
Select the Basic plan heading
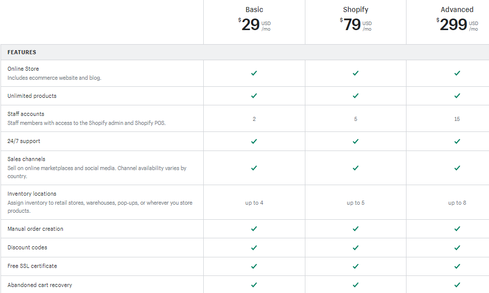tap(254, 10)
